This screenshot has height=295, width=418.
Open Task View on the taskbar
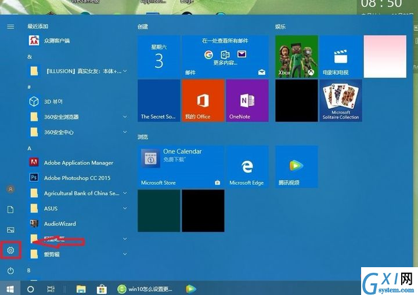[51, 289]
